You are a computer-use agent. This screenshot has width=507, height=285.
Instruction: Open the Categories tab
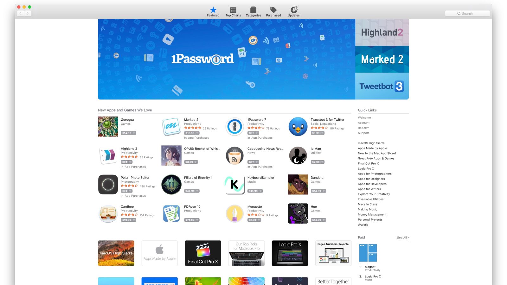[253, 12]
